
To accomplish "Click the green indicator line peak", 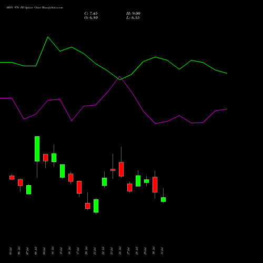I will tap(48, 37).
